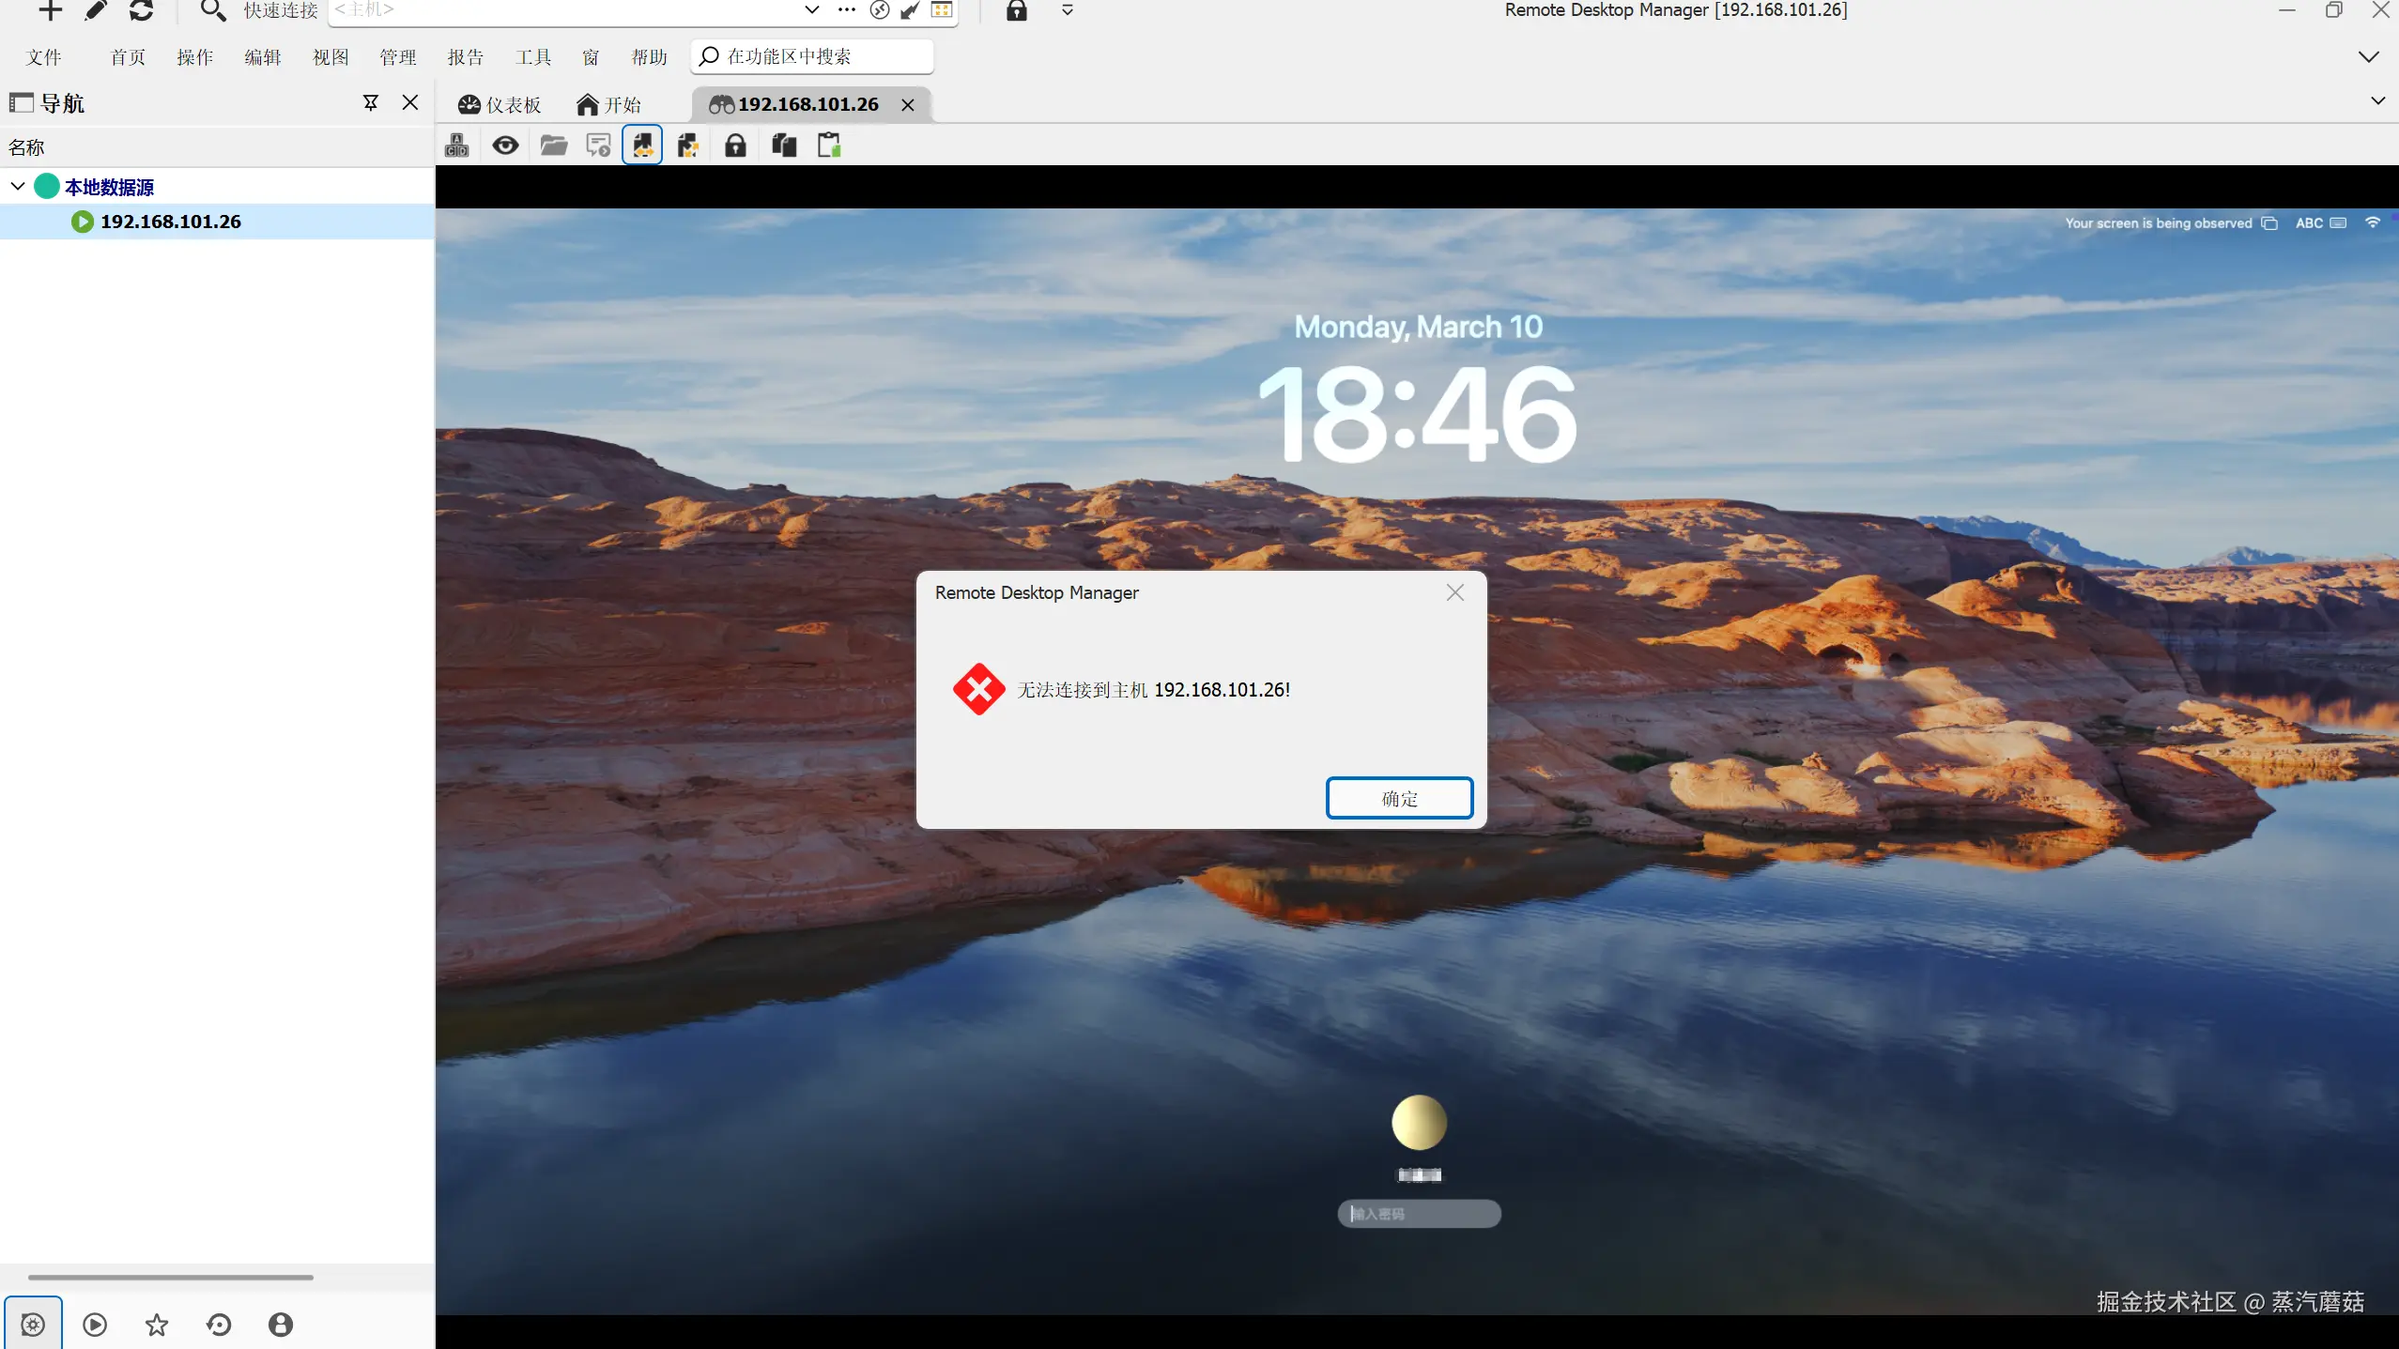Toggle the smart sizing toolbar icon
Screen dimensions: 2399x1349
(x=642, y=146)
